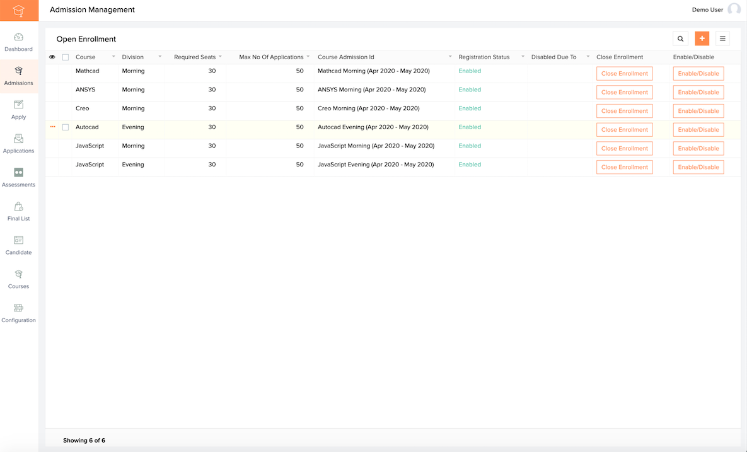Select the Final List menu label

(x=18, y=218)
